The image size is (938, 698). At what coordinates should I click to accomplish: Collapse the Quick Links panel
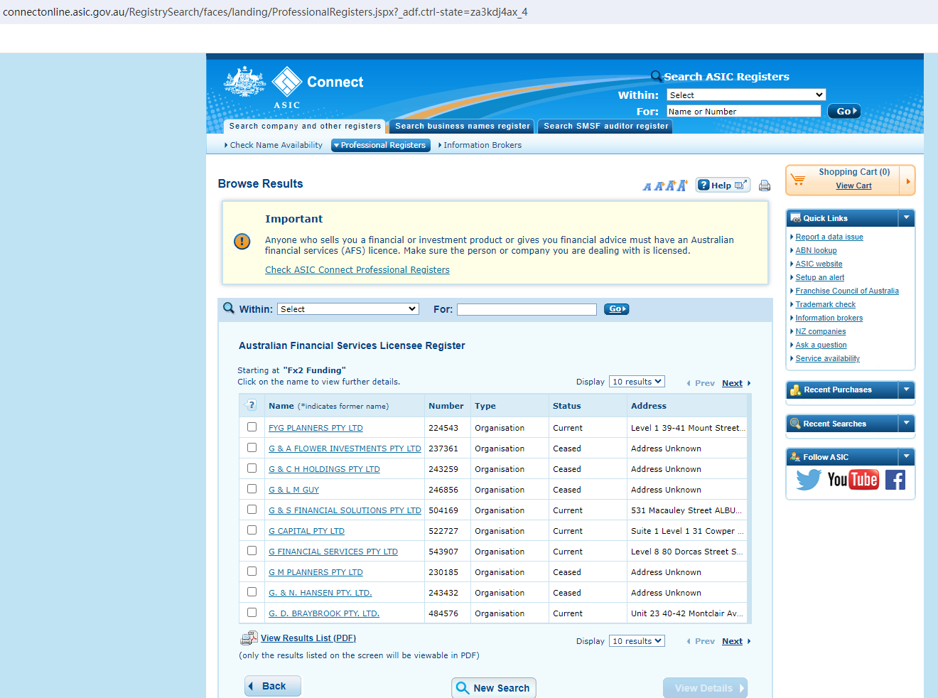coord(906,218)
